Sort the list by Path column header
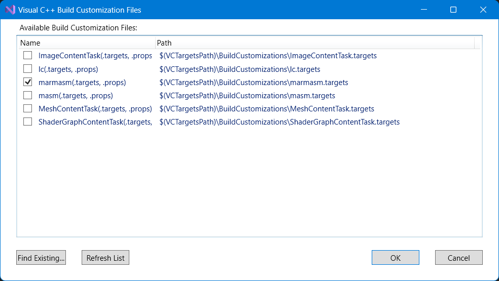 315,43
